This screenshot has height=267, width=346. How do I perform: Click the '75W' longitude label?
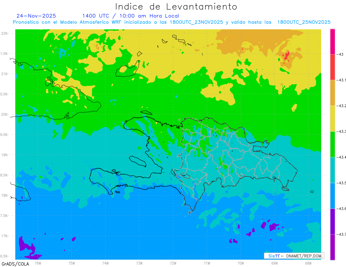pyautogui.click(x=72, y=263)
